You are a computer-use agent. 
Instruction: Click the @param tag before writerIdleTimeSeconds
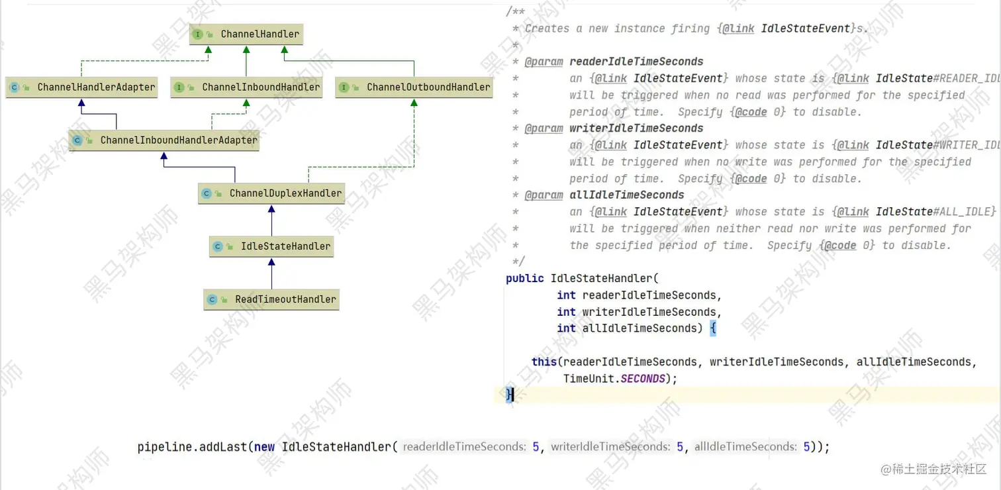(544, 128)
